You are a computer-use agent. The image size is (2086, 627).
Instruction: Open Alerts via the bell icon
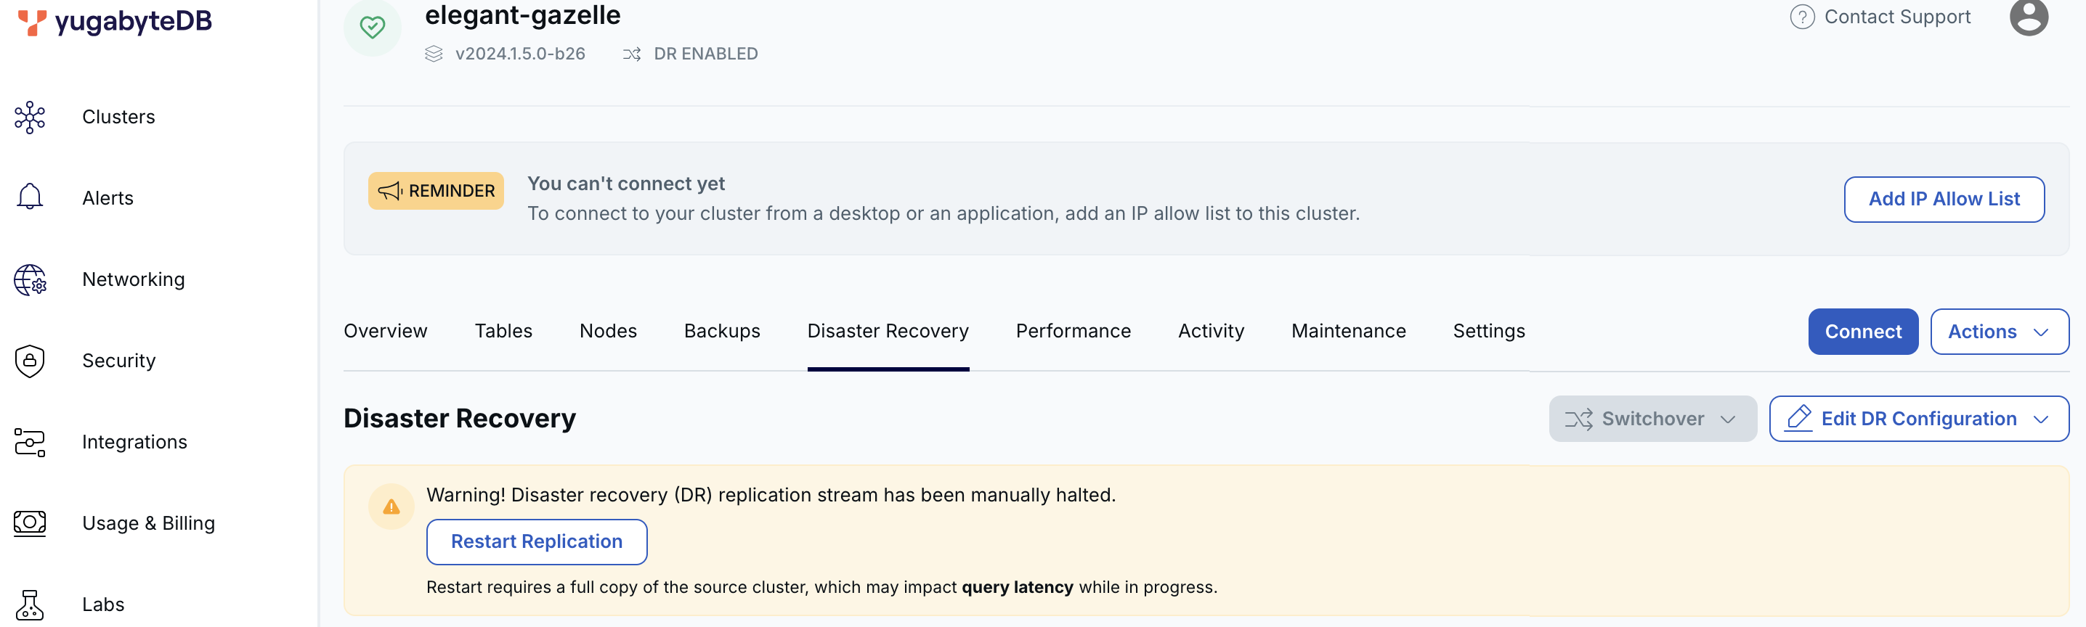pos(30,197)
